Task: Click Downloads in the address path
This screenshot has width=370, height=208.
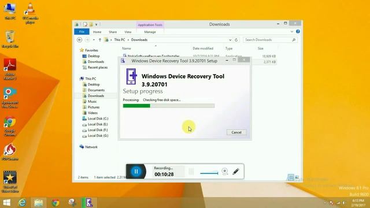Action: click(x=139, y=40)
